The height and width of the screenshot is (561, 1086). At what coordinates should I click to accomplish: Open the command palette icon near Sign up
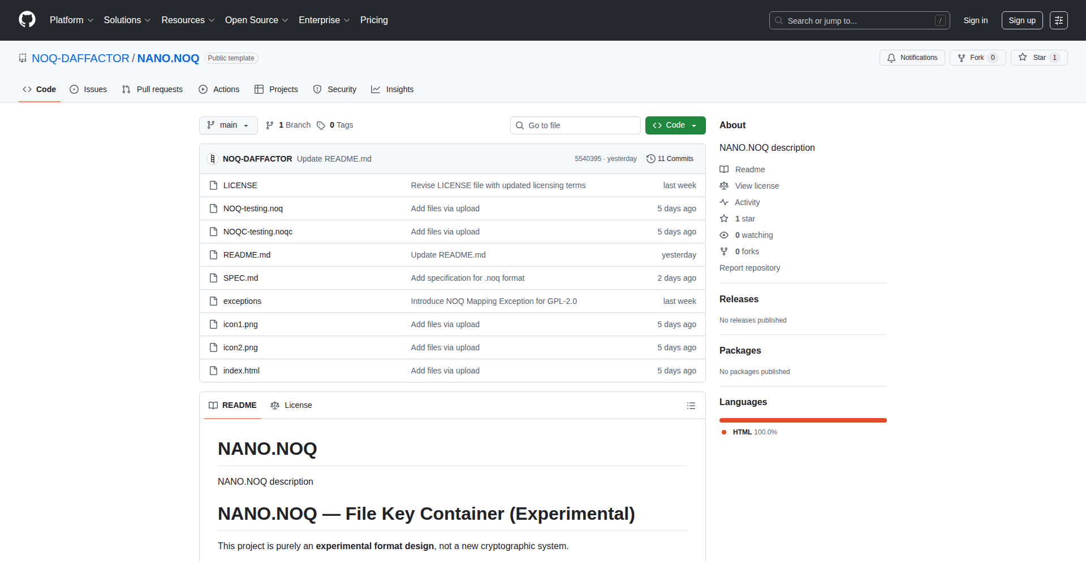(1059, 20)
